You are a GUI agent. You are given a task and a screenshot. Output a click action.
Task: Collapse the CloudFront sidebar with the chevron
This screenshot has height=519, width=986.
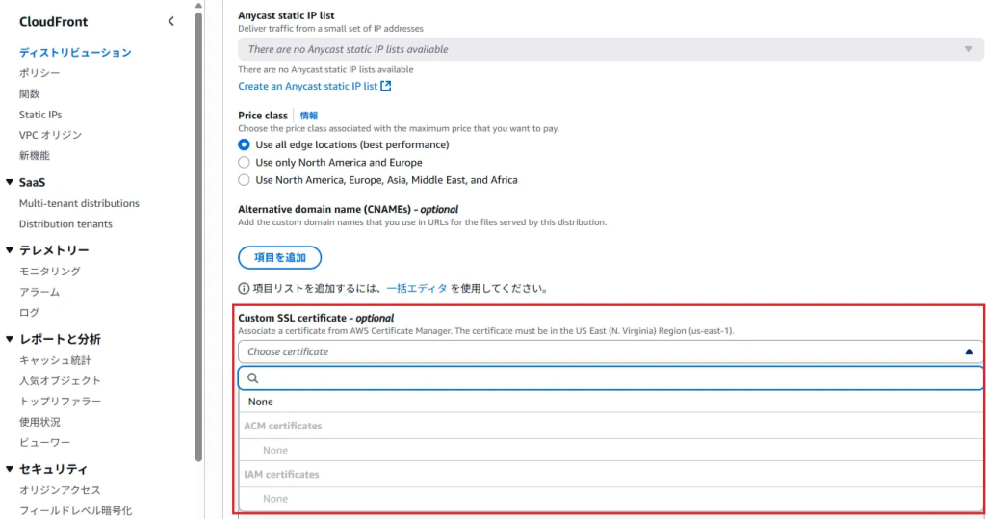(x=171, y=21)
